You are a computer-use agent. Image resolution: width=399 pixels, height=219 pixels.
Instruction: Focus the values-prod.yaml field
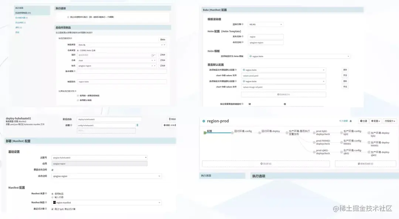point(283,76)
